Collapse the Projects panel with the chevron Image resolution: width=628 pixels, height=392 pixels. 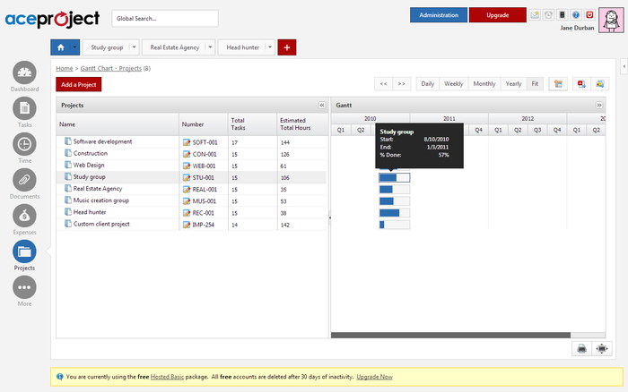coord(321,105)
